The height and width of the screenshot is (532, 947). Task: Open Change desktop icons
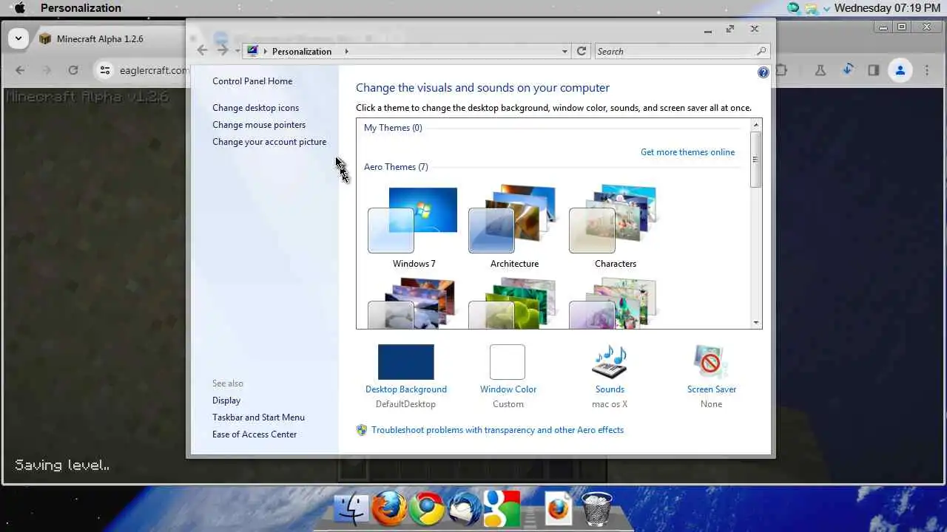256,108
